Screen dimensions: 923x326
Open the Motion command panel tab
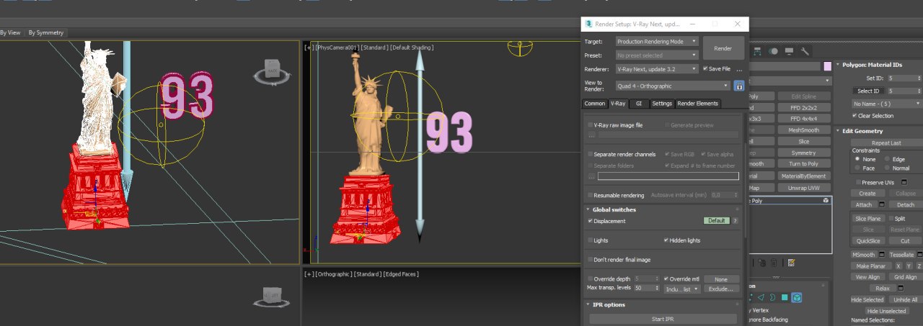click(774, 51)
